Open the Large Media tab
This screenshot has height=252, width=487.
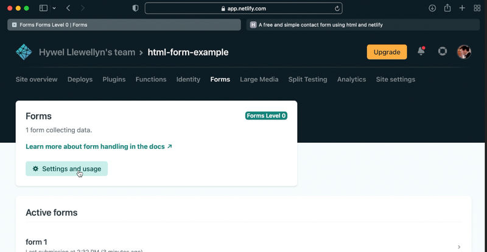pos(259,80)
